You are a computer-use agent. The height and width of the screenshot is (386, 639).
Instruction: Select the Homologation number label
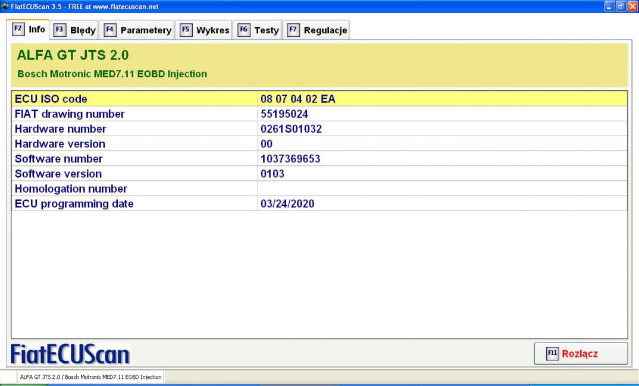[71, 189]
